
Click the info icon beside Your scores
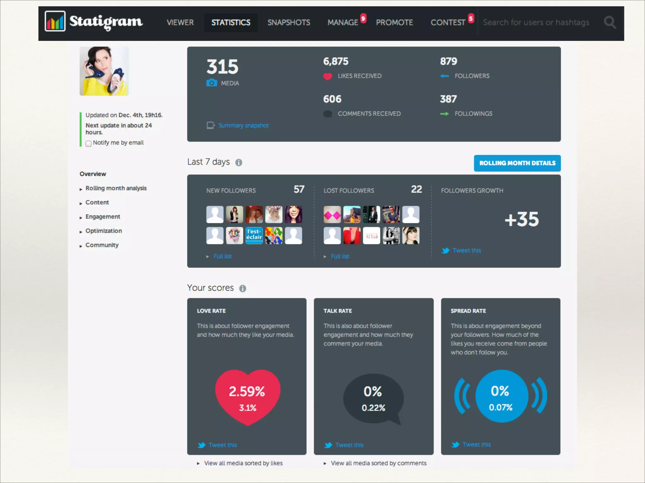(243, 288)
